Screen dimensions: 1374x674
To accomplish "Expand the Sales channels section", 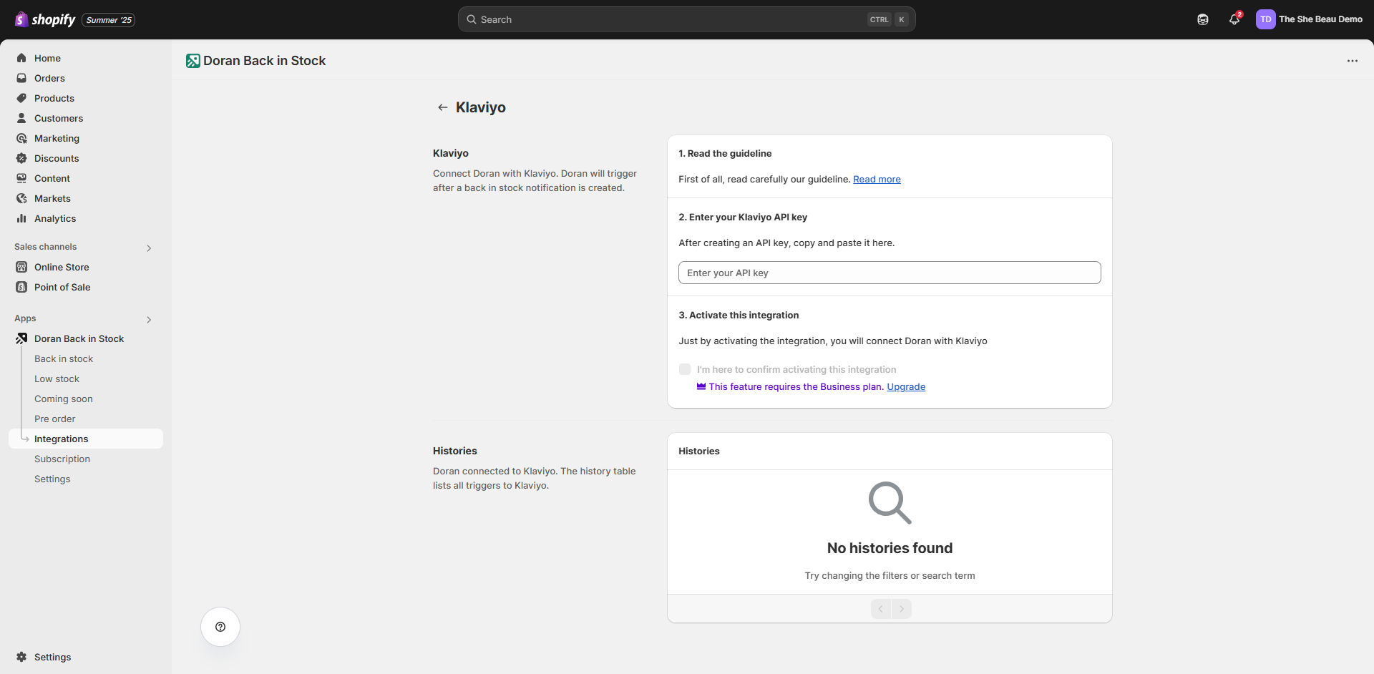I will pos(149,248).
